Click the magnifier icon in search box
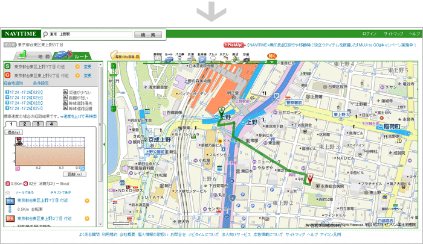This screenshot has width=423, height=244. tap(45, 34)
